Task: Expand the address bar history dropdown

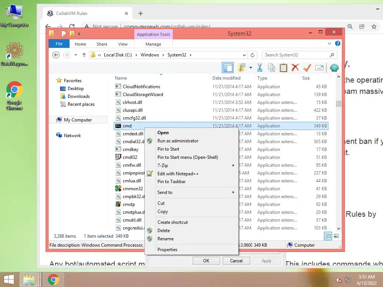Action: (244, 55)
